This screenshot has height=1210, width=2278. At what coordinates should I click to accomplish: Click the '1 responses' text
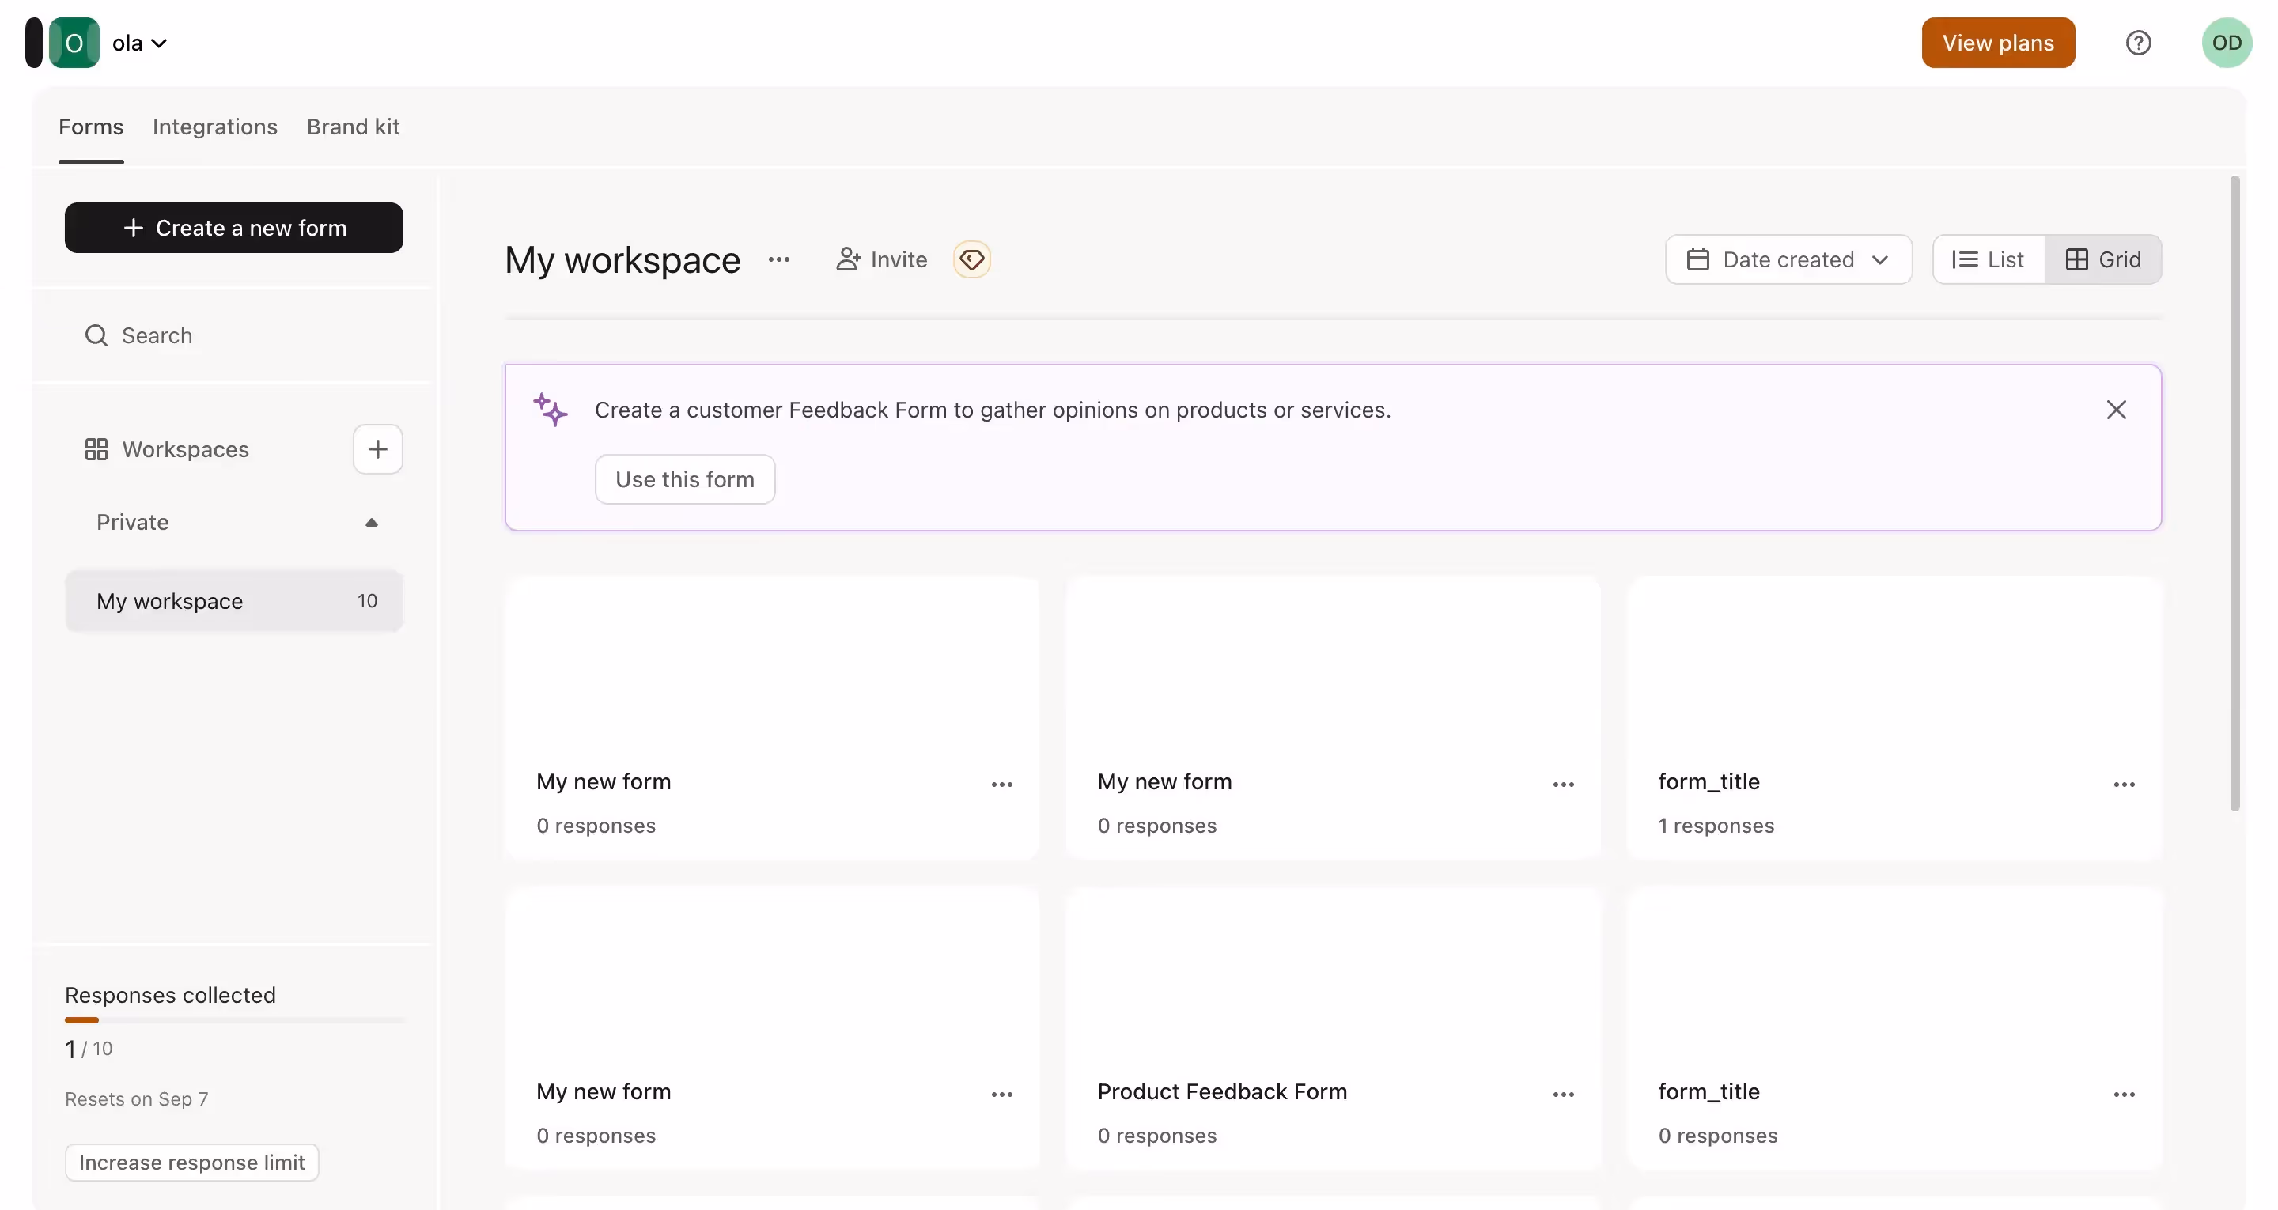pos(1716,825)
